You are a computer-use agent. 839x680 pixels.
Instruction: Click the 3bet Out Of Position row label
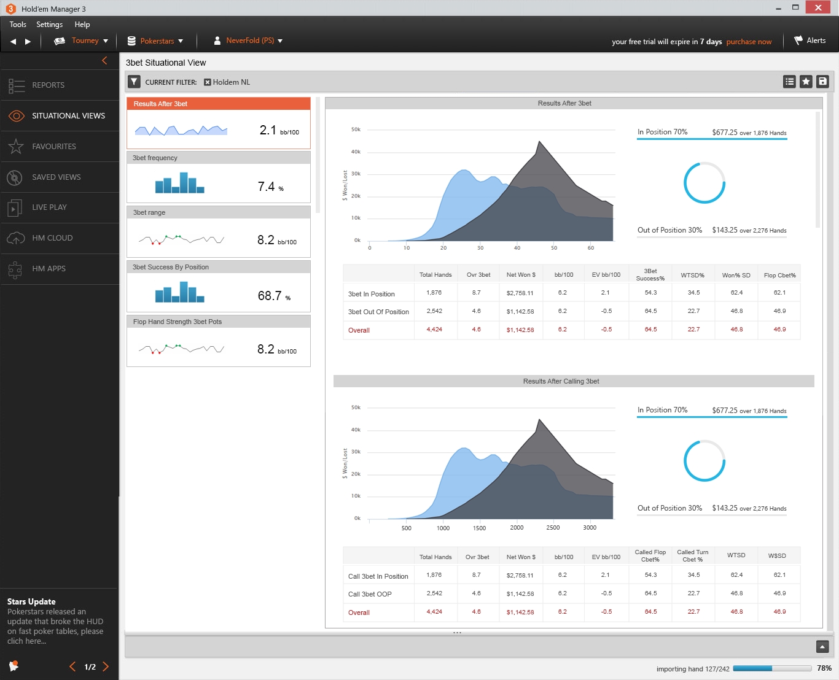378,312
